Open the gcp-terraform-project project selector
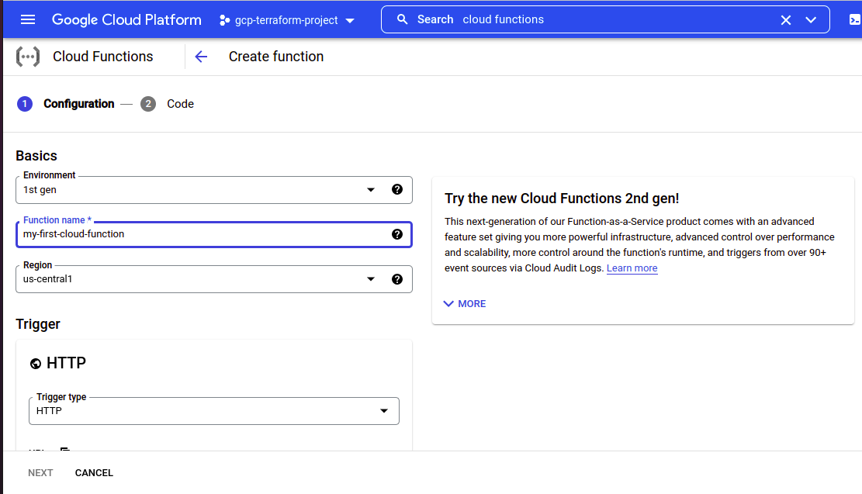The image size is (862, 494). click(x=286, y=20)
